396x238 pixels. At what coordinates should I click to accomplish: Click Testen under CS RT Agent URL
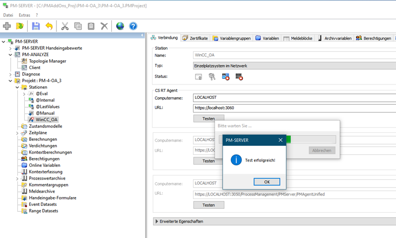(208, 119)
